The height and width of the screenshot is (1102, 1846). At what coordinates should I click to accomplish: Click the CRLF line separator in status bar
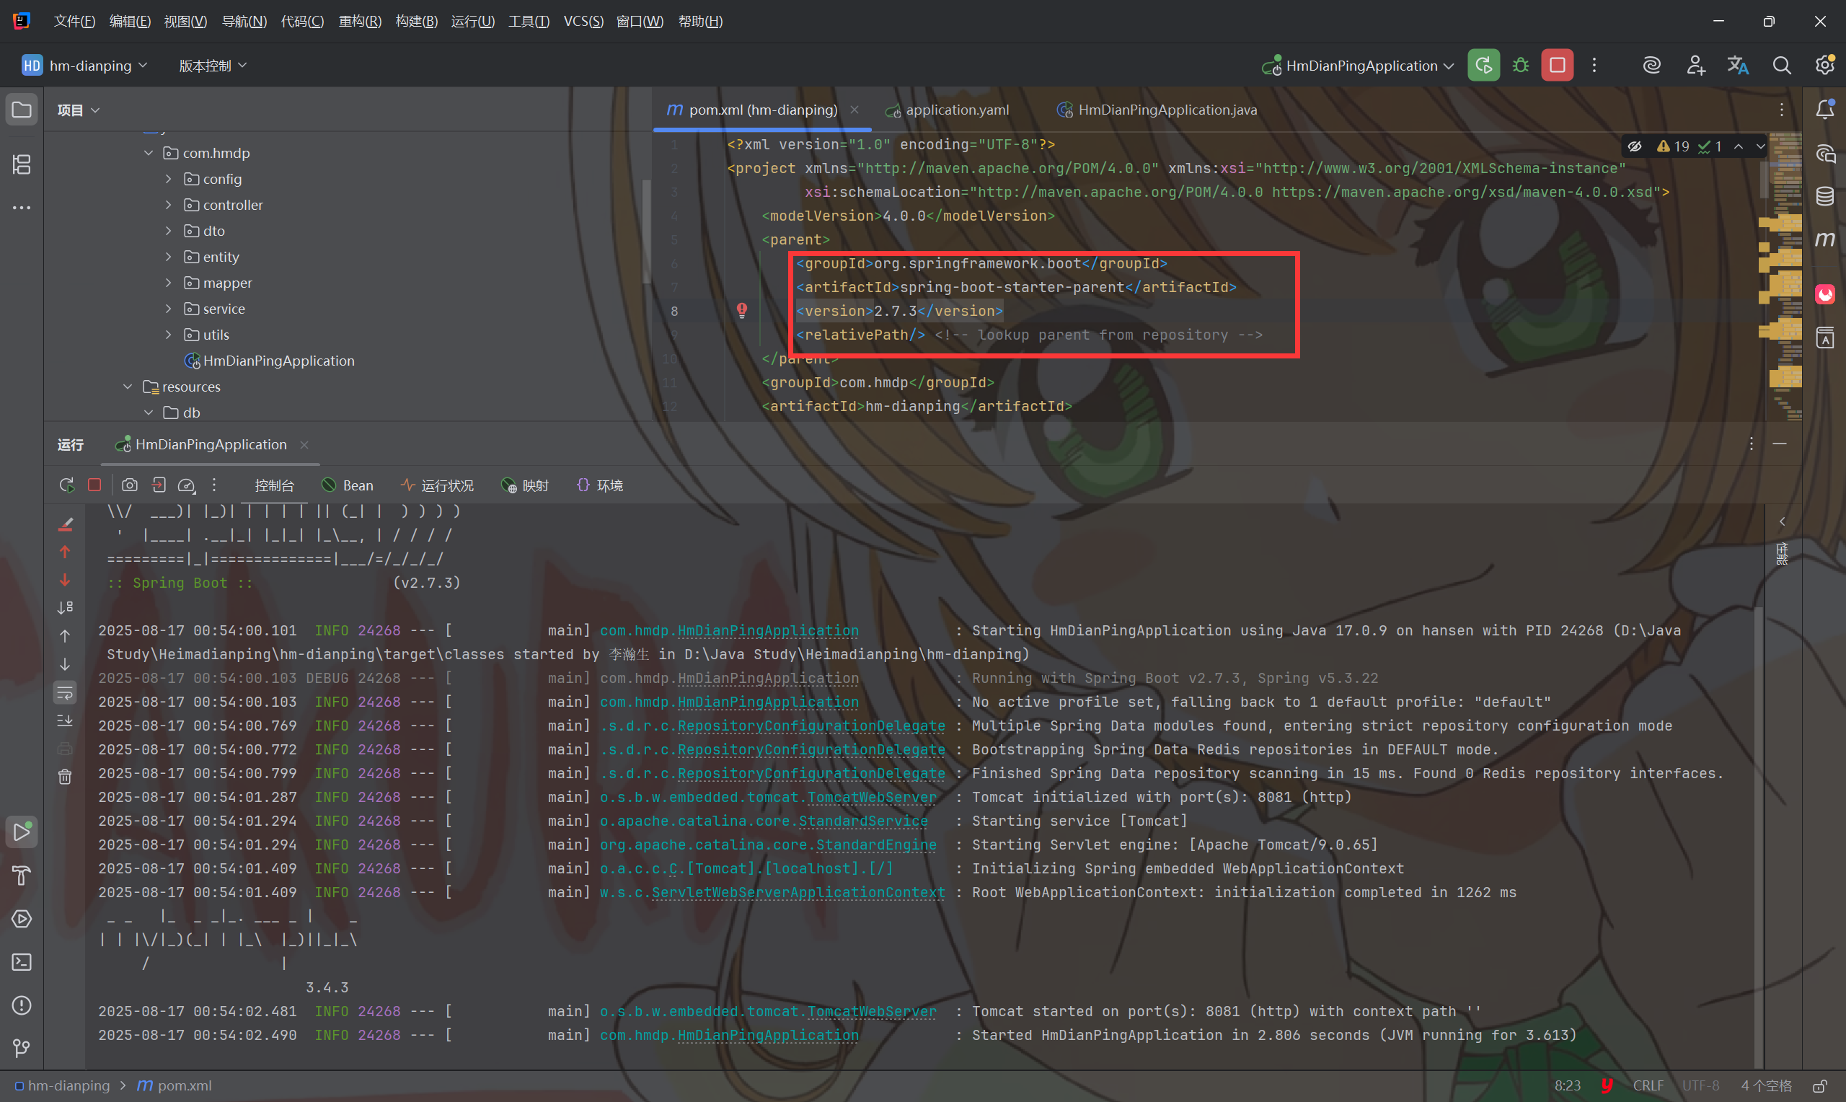point(1648,1085)
